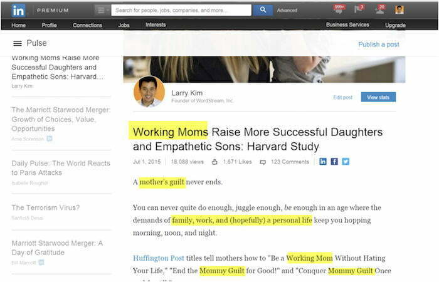Open the add connections icon

(380, 9)
